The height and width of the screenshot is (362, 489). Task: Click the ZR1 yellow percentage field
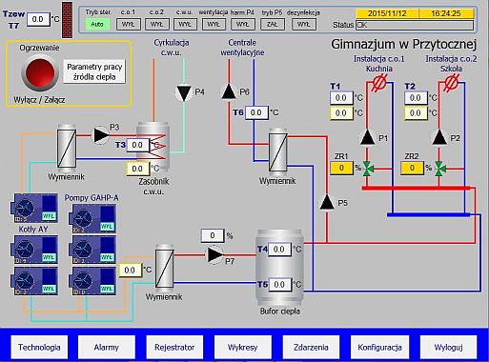341,169
